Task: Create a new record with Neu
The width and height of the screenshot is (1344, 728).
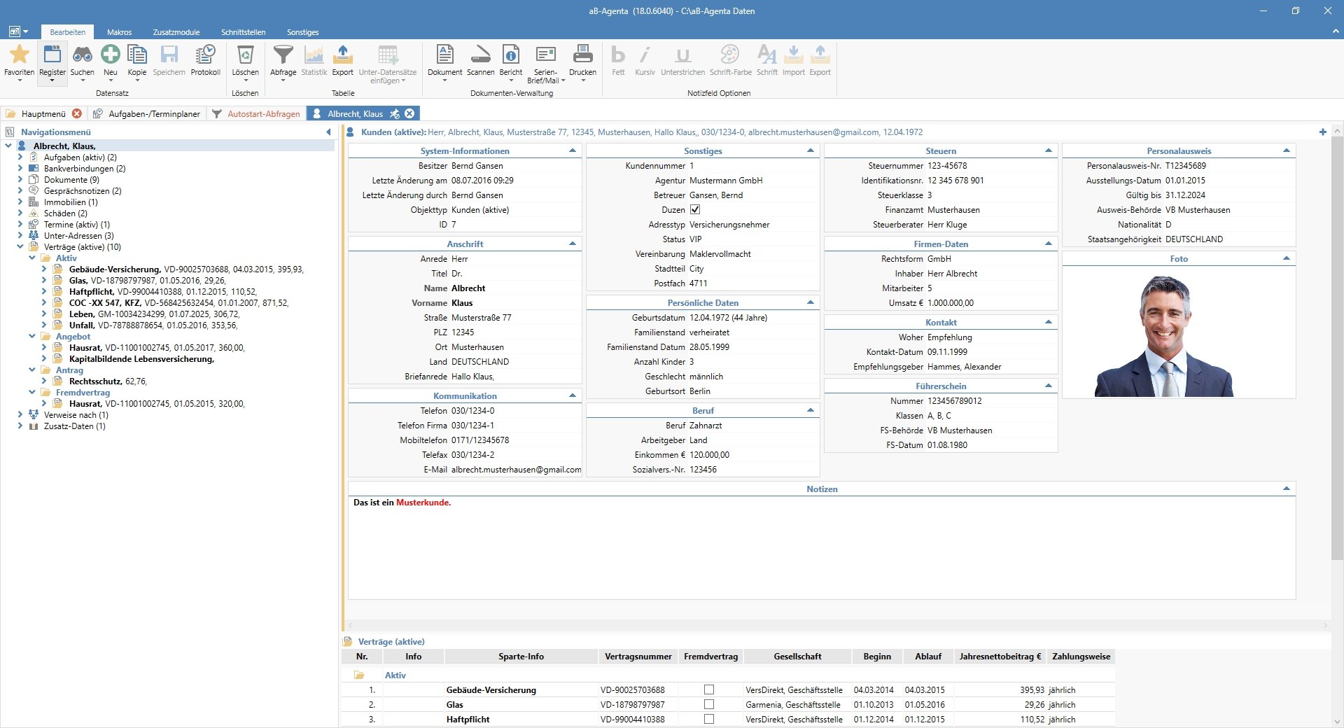Action: click(x=110, y=55)
